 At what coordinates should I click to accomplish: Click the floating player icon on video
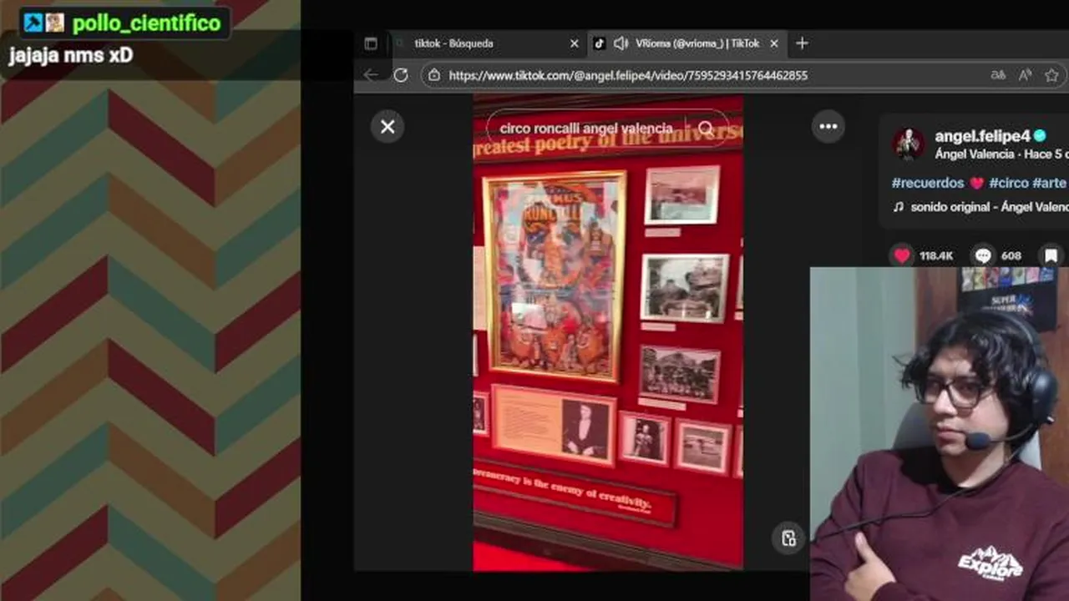[x=788, y=538]
